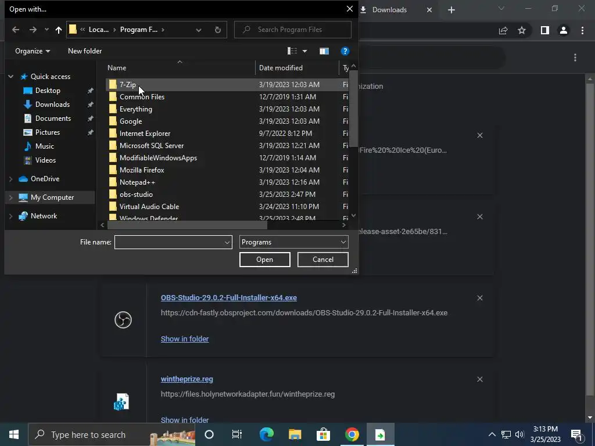Open OBS-Studio-29.0.2-Full-Installer-x64.exe link in Chrome

click(x=229, y=298)
